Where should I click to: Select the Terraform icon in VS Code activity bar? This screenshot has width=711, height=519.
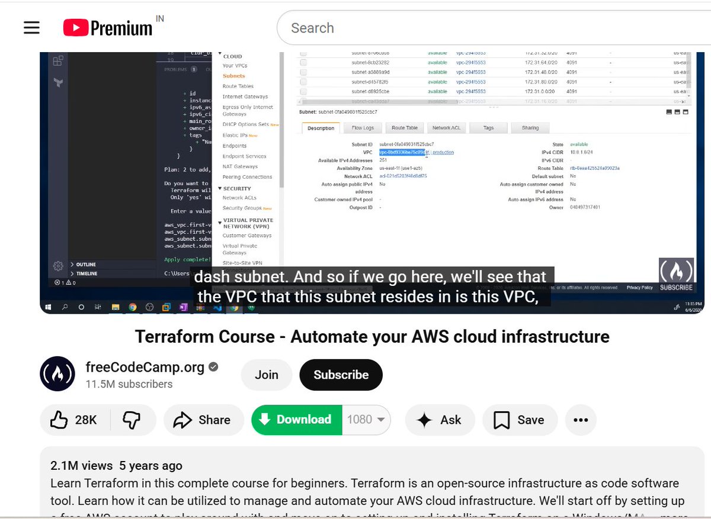click(x=58, y=81)
